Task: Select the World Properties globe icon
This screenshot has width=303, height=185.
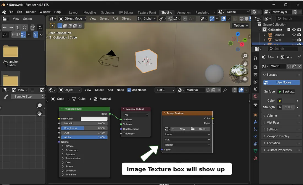Action: pos(256,96)
